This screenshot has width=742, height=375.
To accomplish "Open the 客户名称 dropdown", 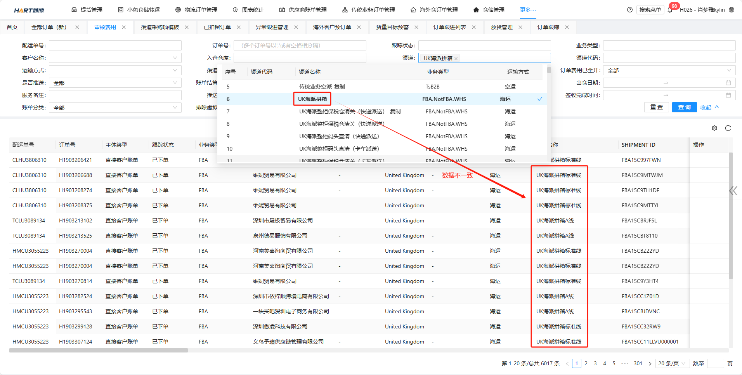I will (x=115, y=58).
